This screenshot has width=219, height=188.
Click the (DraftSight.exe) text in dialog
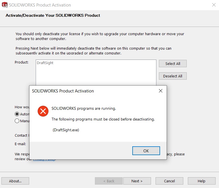click(x=66, y=130)
